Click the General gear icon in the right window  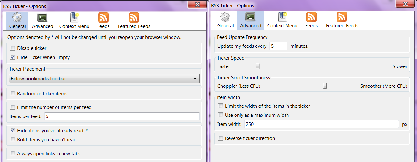(225, 17)
